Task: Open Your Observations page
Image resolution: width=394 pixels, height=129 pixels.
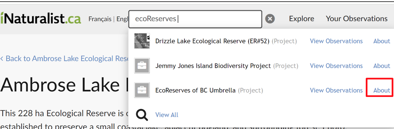Action: coord(356,19)
